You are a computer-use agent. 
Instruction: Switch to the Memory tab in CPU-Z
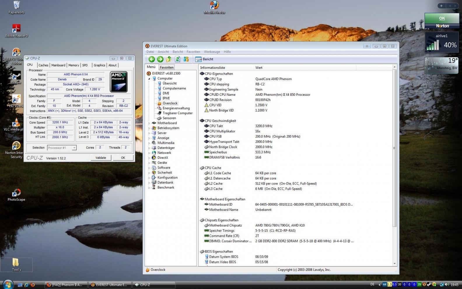(x=73, y=65)
